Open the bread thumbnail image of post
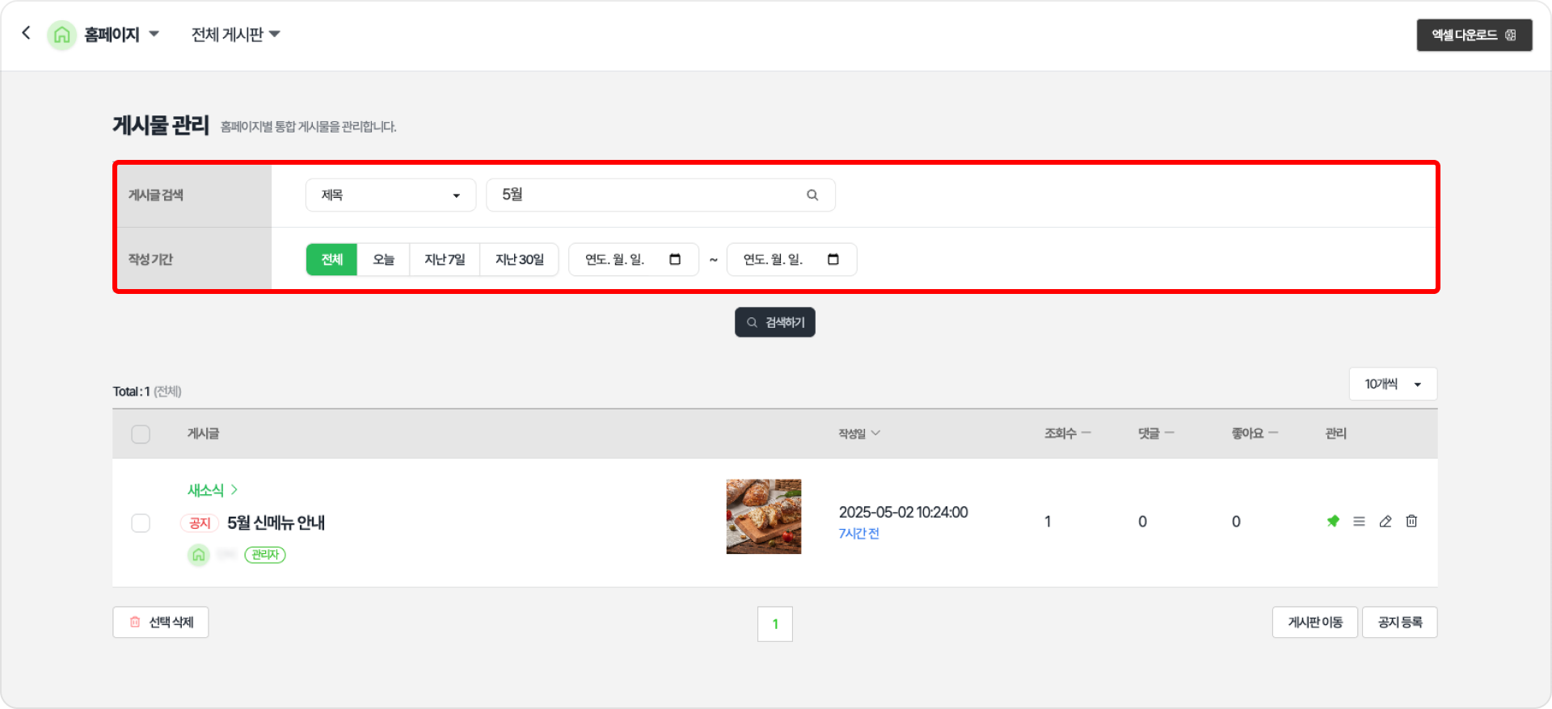The height and width of the screenshot is (709, 1552). tap(763, 517)
